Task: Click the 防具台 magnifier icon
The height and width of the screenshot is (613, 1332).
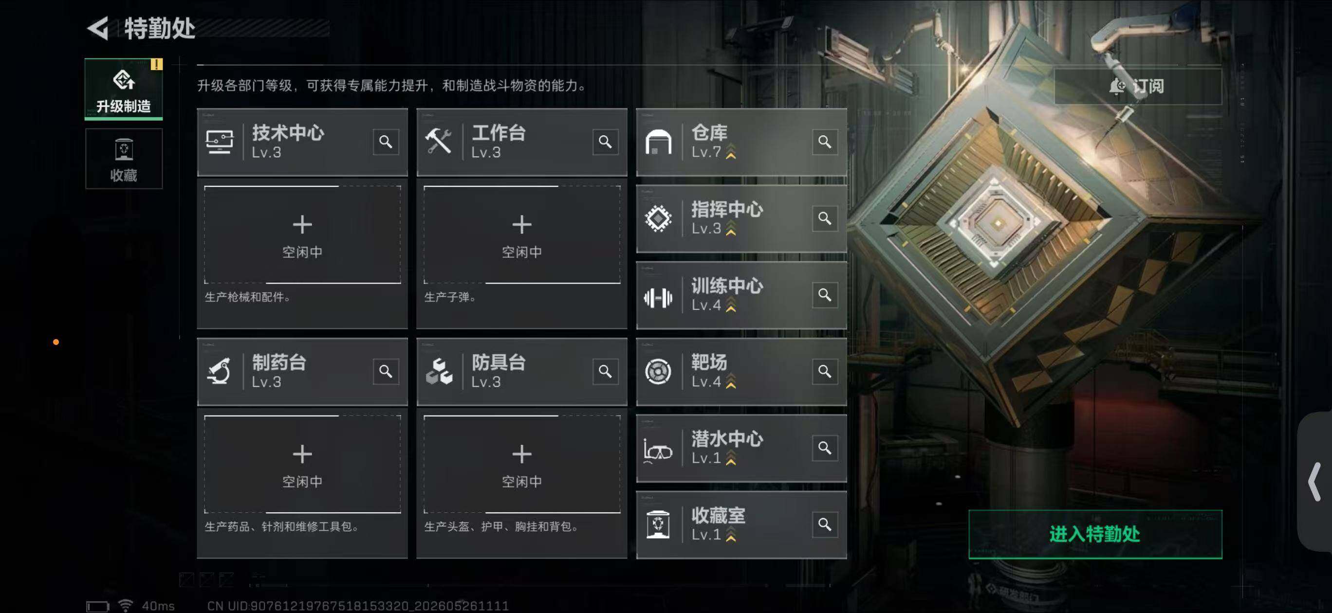Action: (605, 371)
